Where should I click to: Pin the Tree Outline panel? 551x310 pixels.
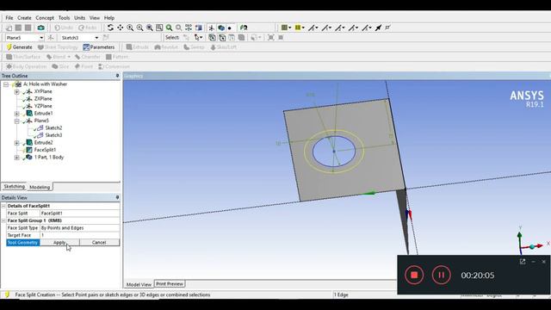[117, 76]
